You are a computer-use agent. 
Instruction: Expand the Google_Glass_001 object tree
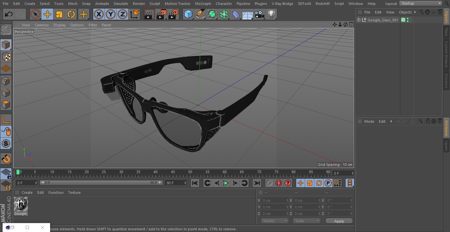(x=359, y=20)
